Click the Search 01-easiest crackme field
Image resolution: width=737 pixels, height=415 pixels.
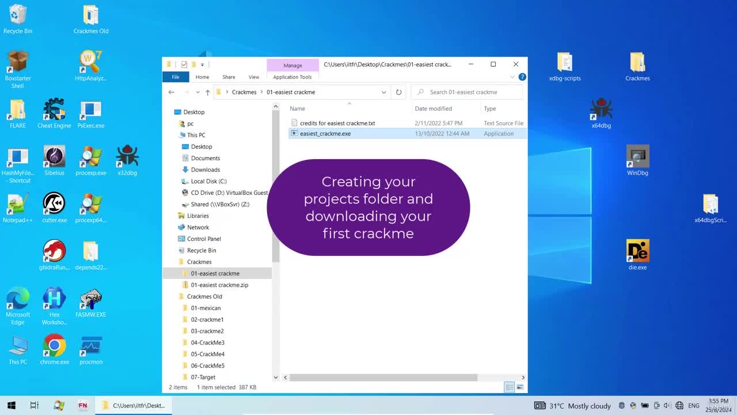point(467,92)
